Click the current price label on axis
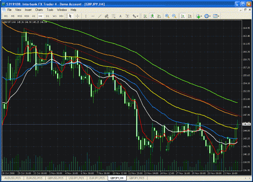Image resolution: width=253 pixels, height=182 pixels. (x=247, y=124)
